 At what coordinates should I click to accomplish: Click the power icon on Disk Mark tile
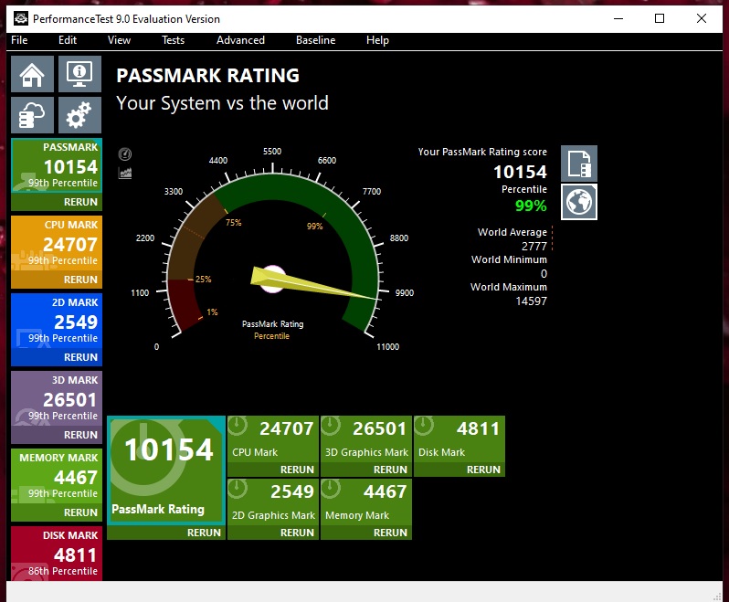[x=424, y=426]
